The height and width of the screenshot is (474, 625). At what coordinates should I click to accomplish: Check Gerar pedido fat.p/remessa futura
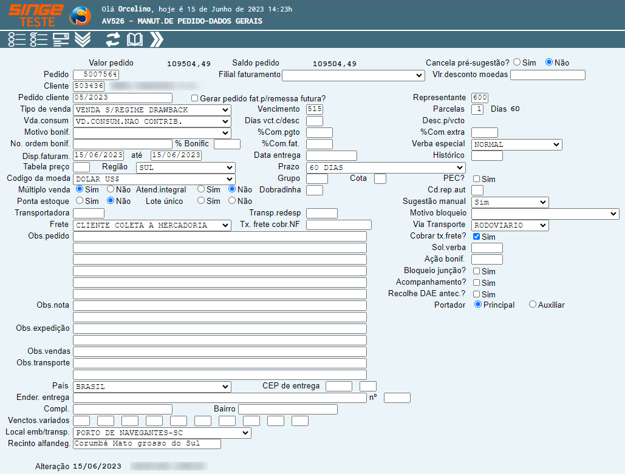point(194,98)
